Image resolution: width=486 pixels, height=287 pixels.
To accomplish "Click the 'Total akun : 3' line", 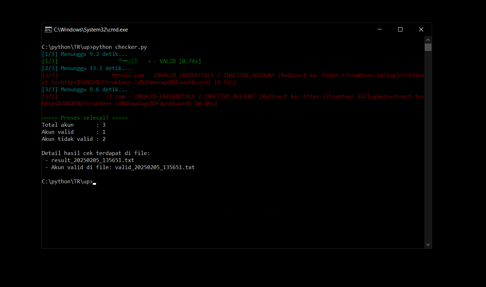I will click(74, 125).
